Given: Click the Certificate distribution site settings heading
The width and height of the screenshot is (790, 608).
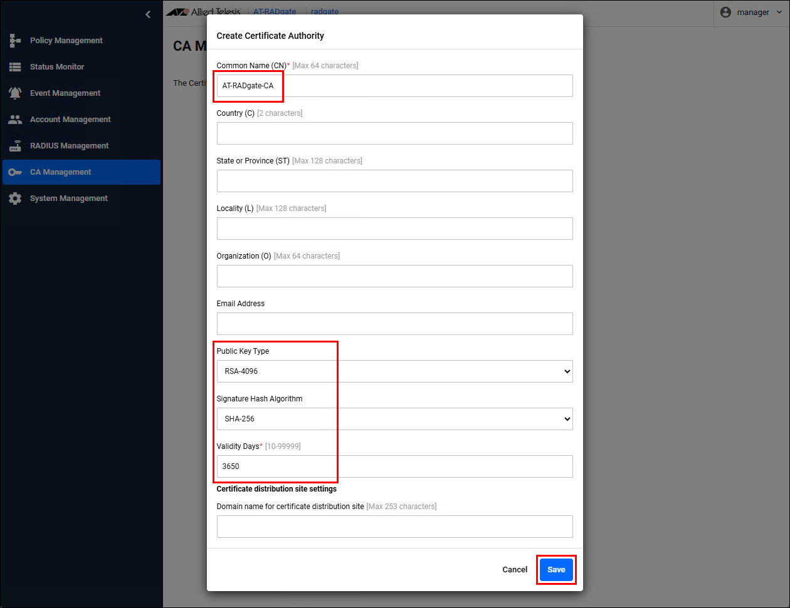Looking at the screenshot, I should click(x=276, y=489).
